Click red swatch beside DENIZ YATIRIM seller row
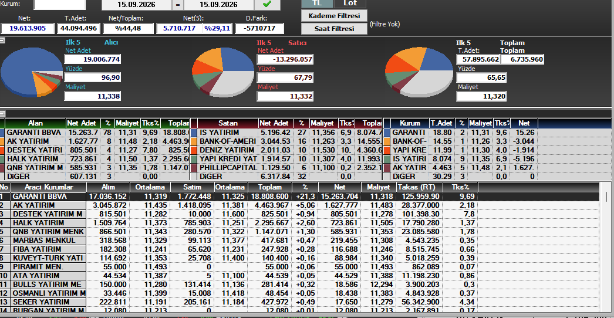 coord(194,150)
